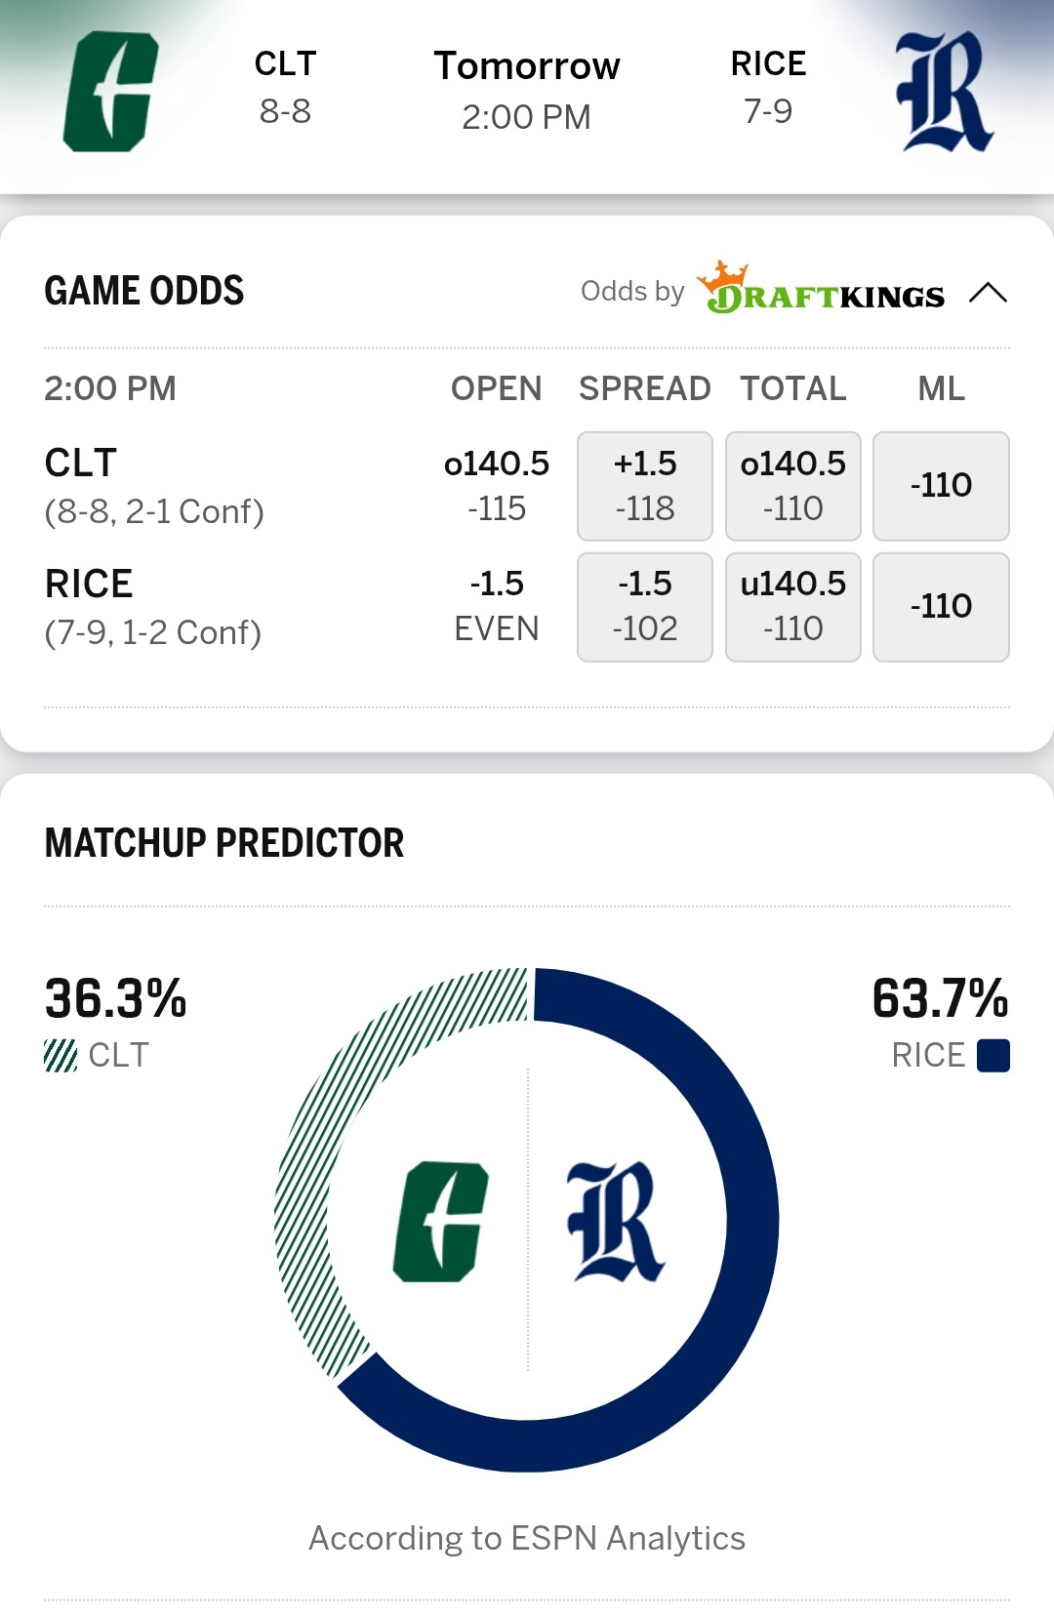Open CLT team name in odds table
This screenshot has width=1054, height=1616.
coord(81,463)
